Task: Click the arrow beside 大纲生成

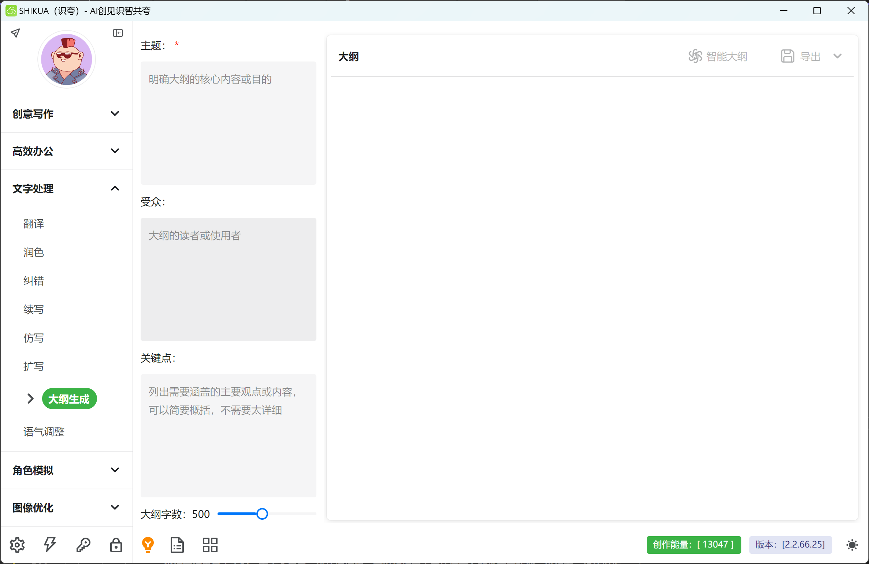Action: [31, 399]
